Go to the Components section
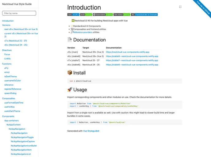This screenshot has width=211, height=157. point(8,116)
